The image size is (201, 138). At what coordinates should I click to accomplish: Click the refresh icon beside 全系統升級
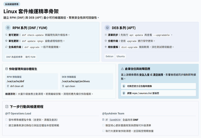coord(6,47)
